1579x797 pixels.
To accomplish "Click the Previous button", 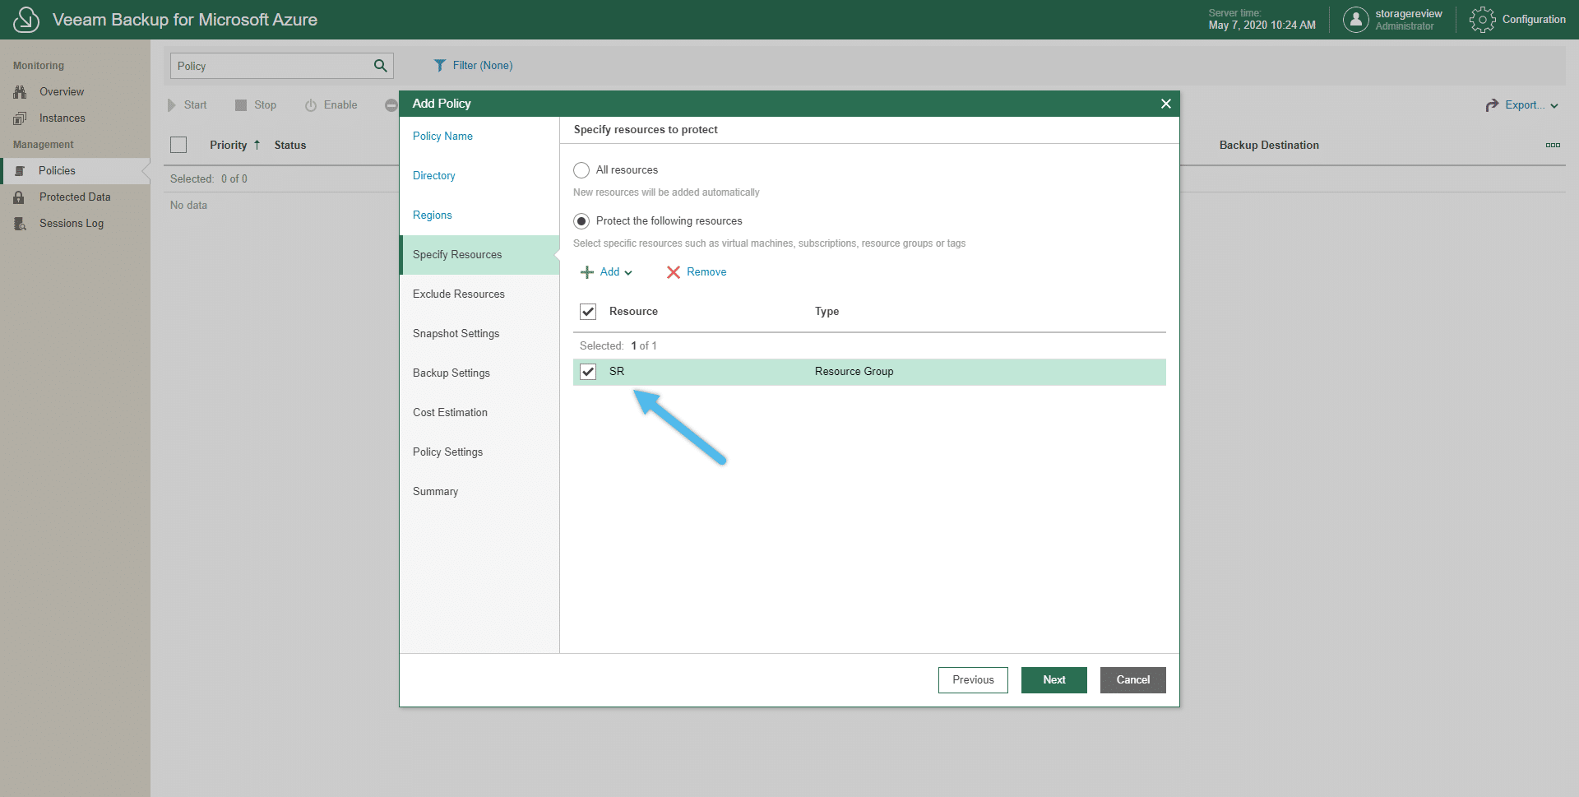I will (x=973, y=680).
